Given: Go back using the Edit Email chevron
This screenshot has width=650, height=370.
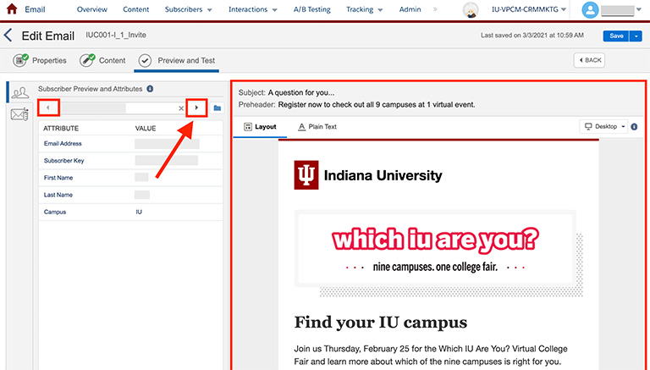Looking at the screenshot, I should 8,36.
